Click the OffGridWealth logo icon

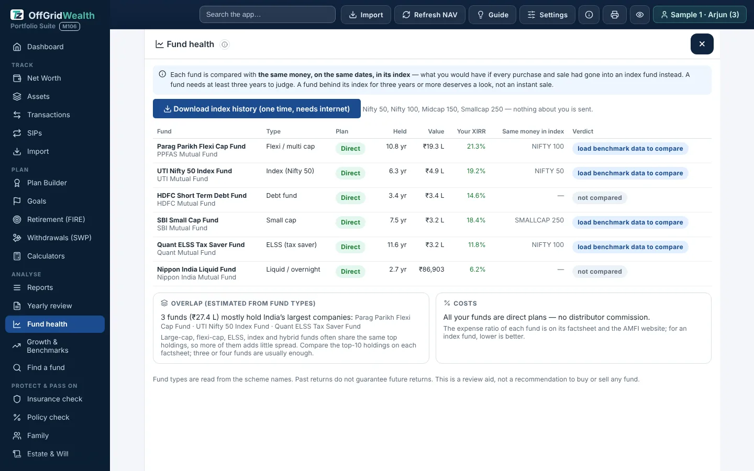click(x=17, y=15)
